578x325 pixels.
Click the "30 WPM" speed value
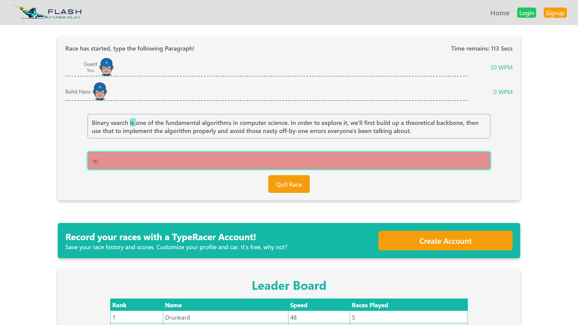[501, 67]
